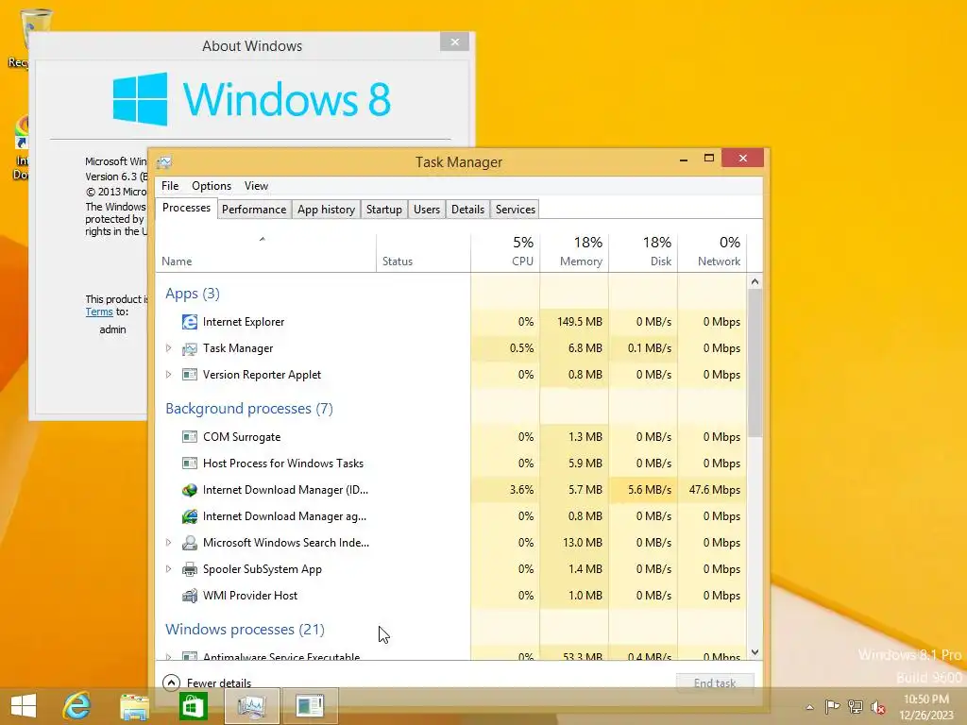Expand the Spooler SubSystem App group
Image resolution: width=967 pixels, height=725 pixels.
168,569
